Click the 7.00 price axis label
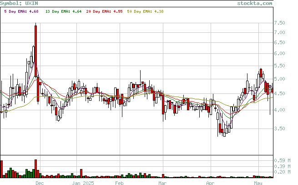 coord(279,32)
